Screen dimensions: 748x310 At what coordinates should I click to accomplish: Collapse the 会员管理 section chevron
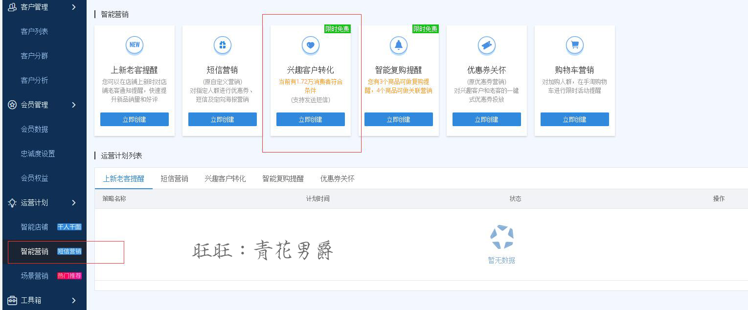[x=74, y=105]
